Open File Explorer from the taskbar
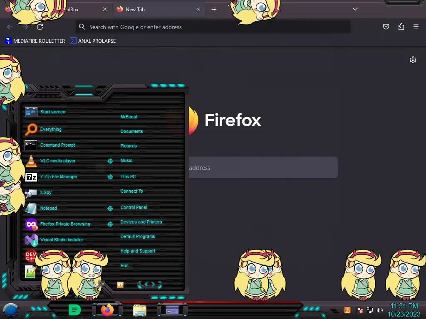426x319 pixels. click(140, 310)
